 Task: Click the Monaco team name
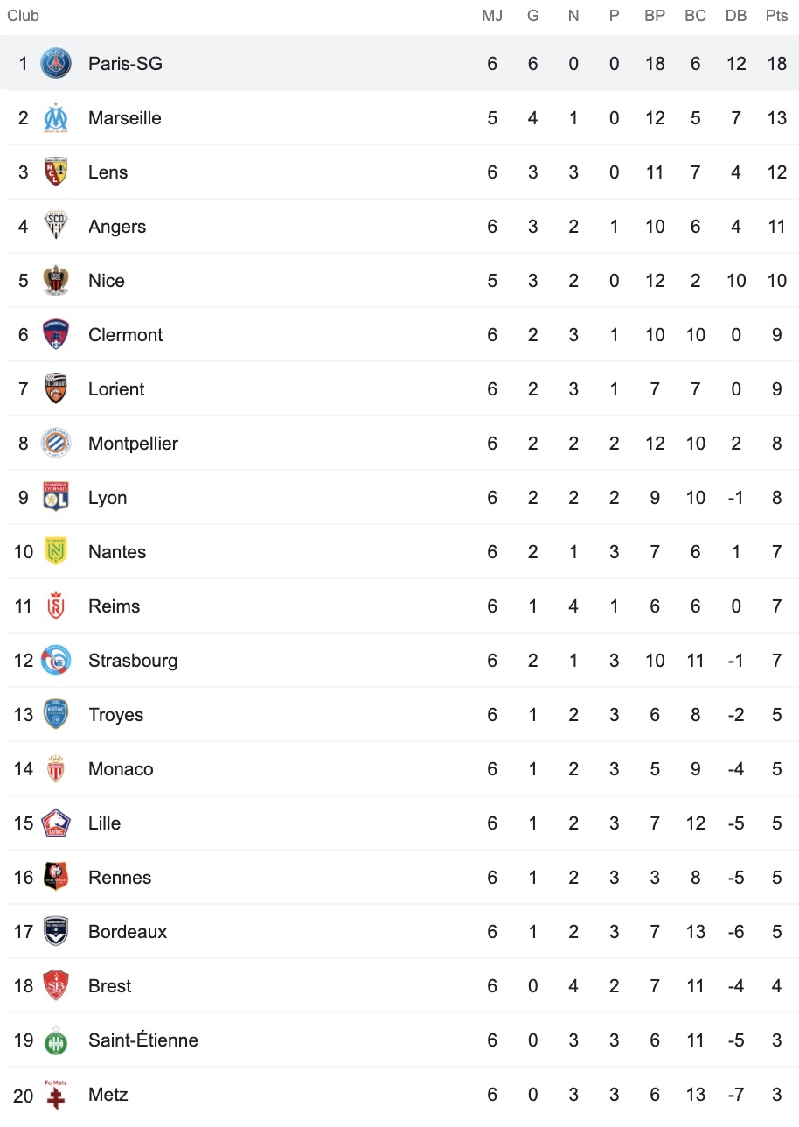coord(121,769)
